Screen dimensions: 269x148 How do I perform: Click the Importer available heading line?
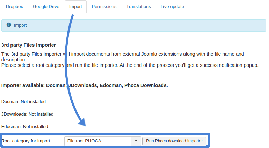tap(85, 85)
